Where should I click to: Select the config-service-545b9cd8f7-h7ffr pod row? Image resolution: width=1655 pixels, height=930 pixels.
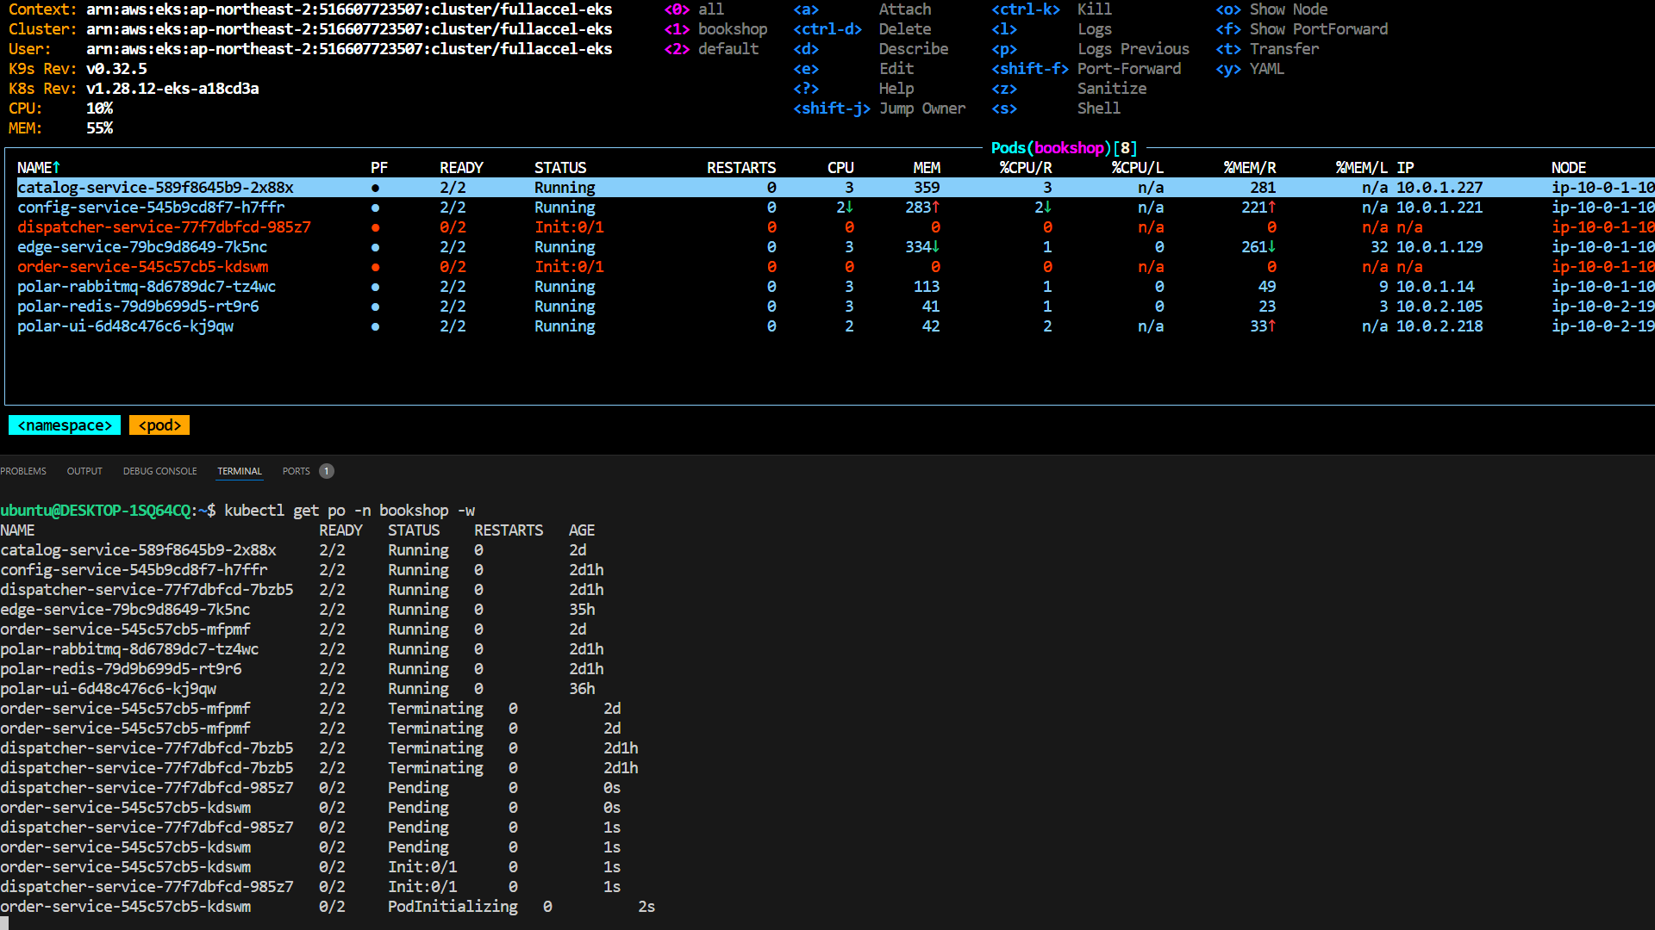pyautogui.click(x=151, y=208)
